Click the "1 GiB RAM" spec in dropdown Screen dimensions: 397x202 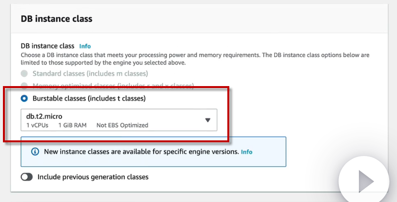tap(72, 125)
